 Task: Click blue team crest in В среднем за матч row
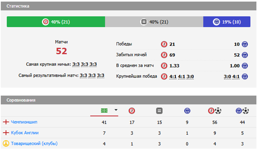[245, 66]
